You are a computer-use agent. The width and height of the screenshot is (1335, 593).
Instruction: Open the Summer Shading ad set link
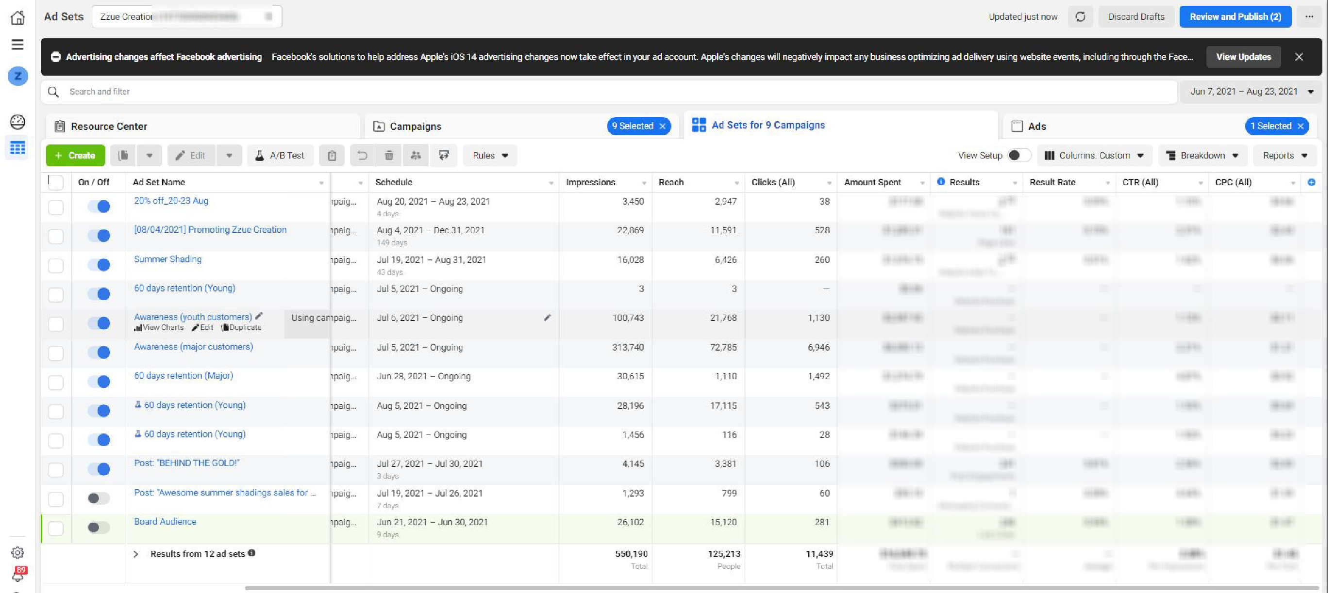click(x=168, y=259)
